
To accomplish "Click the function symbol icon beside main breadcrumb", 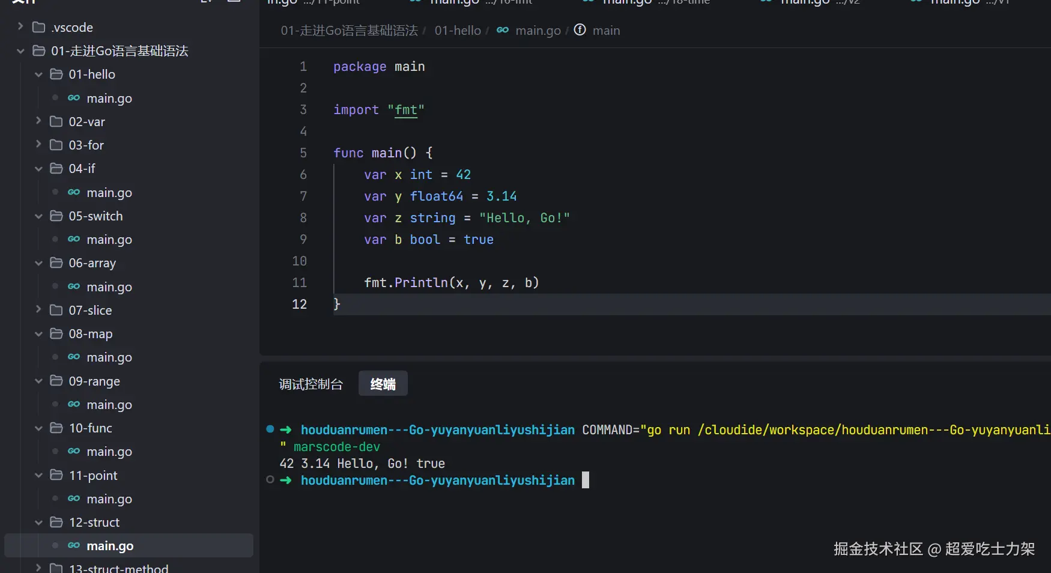I will 580,30.
